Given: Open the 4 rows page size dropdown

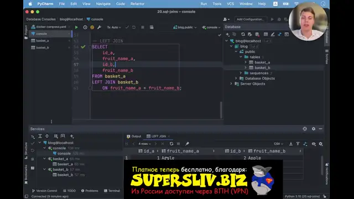Looking at the screenshot, I should point(144,144).
